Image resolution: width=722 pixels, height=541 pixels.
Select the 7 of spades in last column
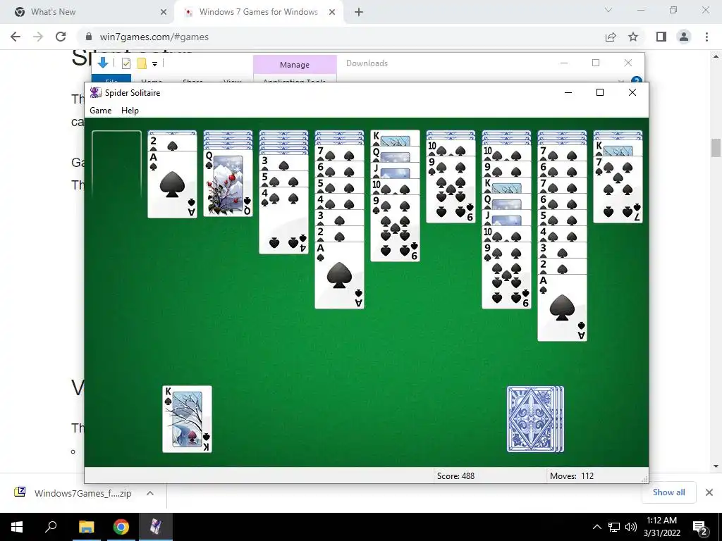tap(618, 189)
